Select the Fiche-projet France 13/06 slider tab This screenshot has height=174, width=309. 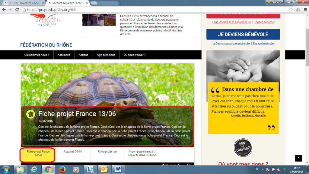click(x=38, y=155)
